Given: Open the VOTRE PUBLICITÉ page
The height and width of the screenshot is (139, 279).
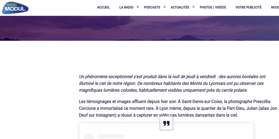Looking at the screenshot, I should click(249, 8).
